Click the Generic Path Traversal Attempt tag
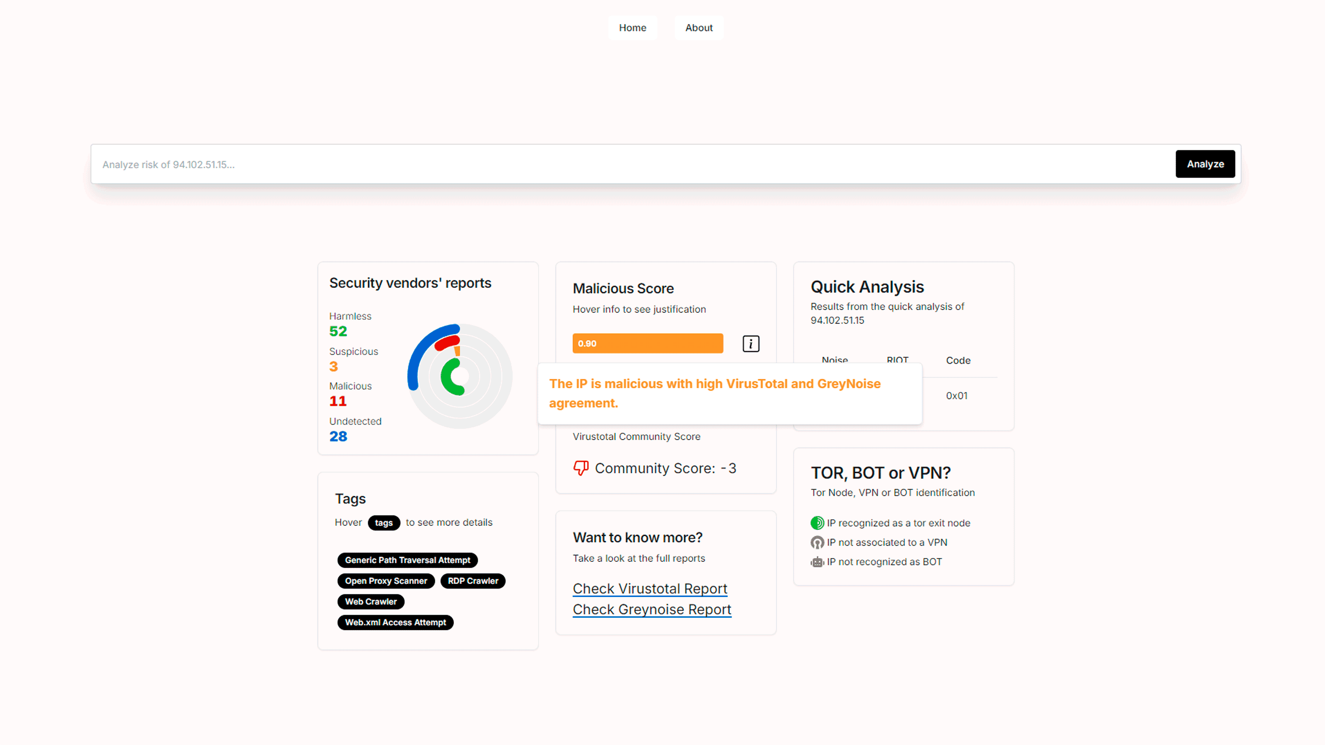Screen dimensions: 1325x745 pyautogui.click(x=408, y=560)
